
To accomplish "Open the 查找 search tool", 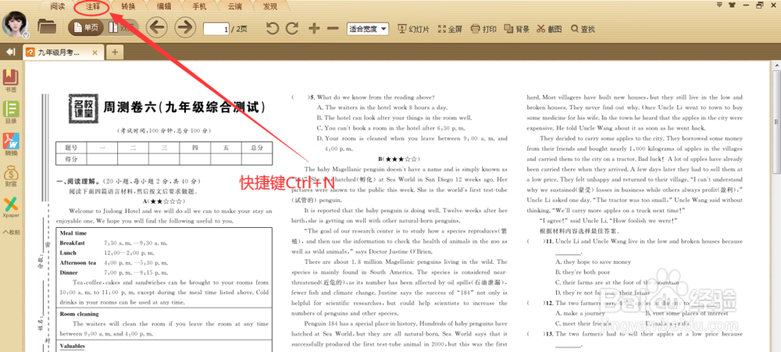I will 583,29.
